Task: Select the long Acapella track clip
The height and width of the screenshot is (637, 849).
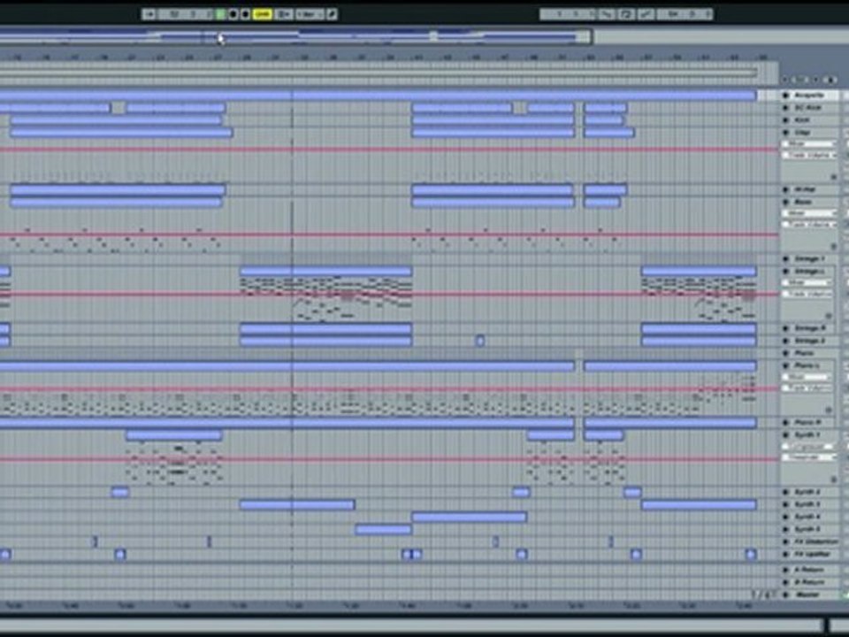Action: coord(378,96)
